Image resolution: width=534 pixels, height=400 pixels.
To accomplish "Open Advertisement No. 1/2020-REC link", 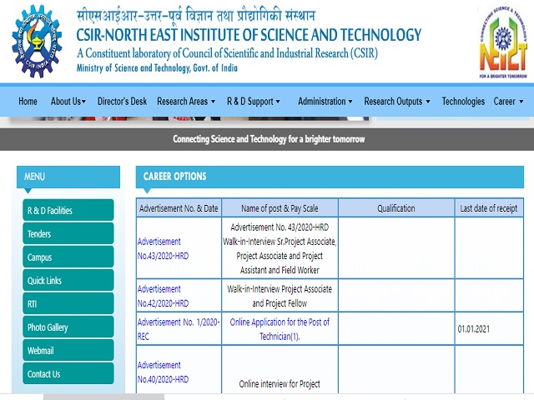I will pos(179,329).
